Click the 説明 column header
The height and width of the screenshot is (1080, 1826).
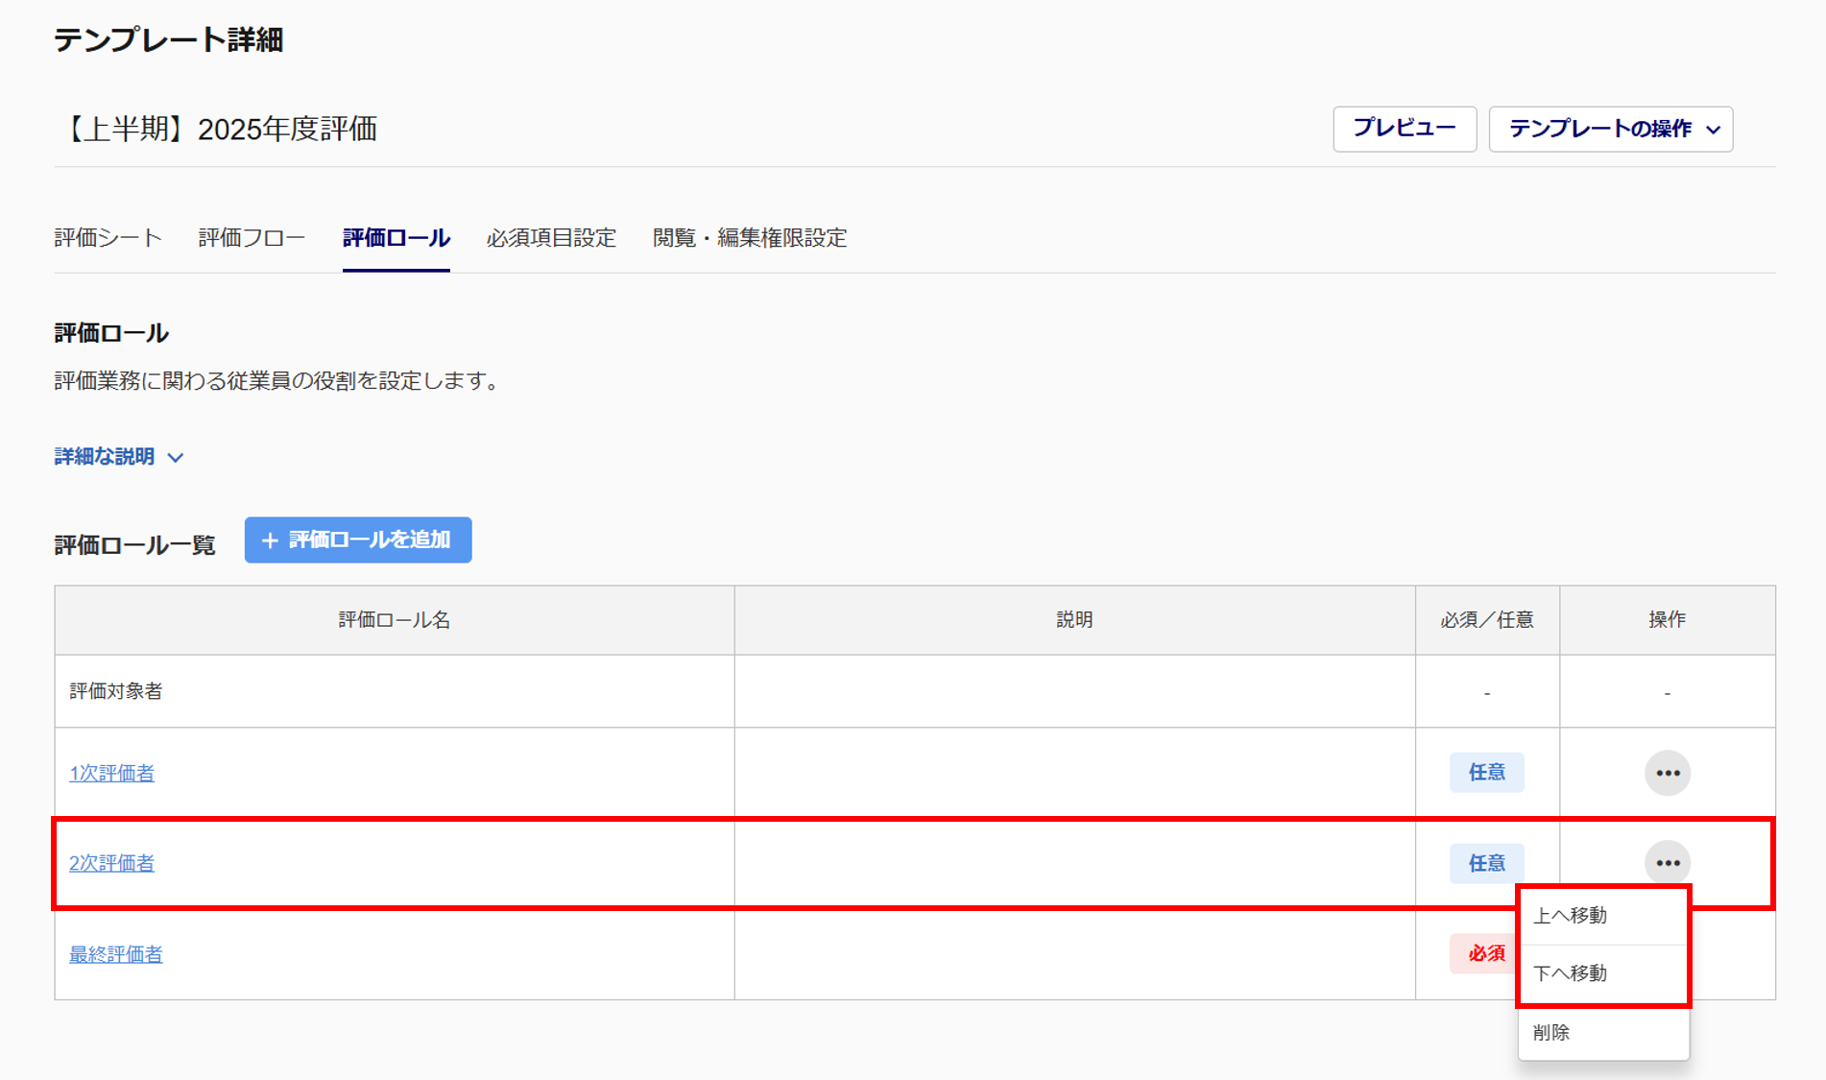point(1074,620)
